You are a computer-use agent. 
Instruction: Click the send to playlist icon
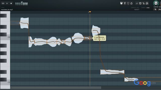147,3
